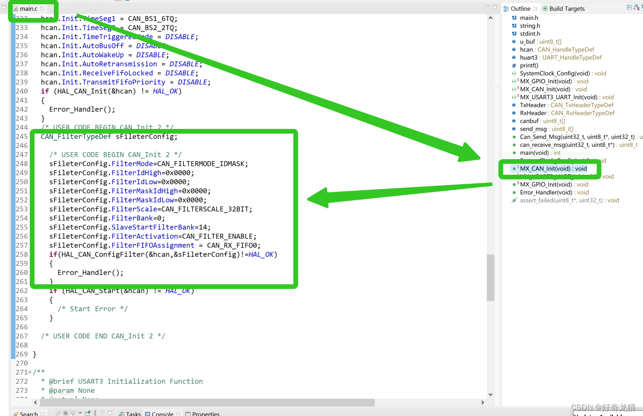This screenshot has height=416, width=643.
Task: Click the horizontal scrollbar right arrow
Action: coord(482,402)
